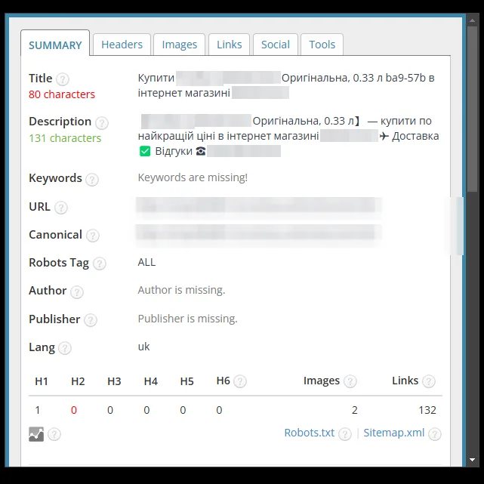The image size is (484, 484).
Task: Click the Images count 2
Action: pyautogui.click(x=355, y=410)
